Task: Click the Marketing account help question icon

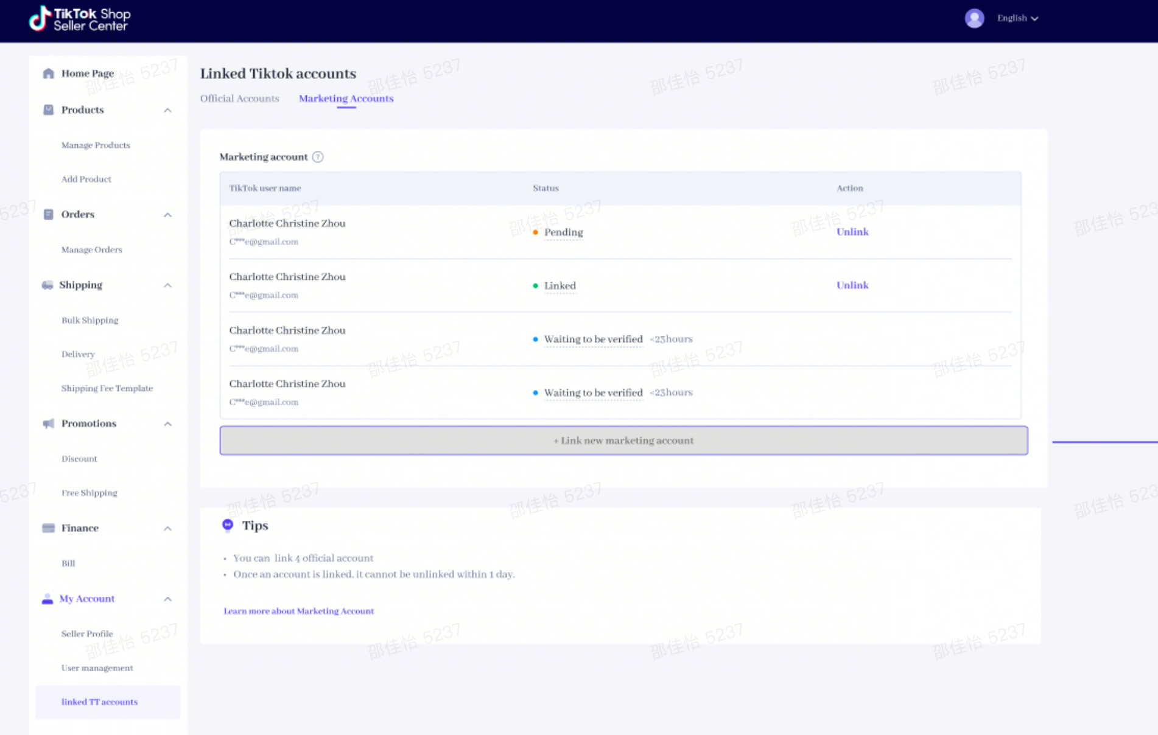Action: click(318, 157)
